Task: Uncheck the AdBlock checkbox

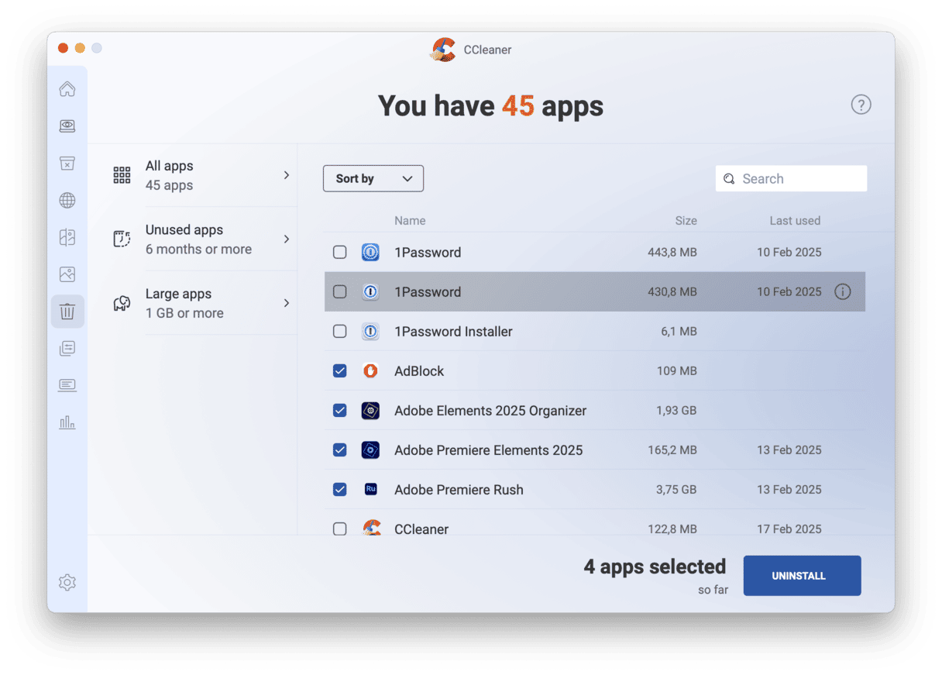Action: point(340,371)
